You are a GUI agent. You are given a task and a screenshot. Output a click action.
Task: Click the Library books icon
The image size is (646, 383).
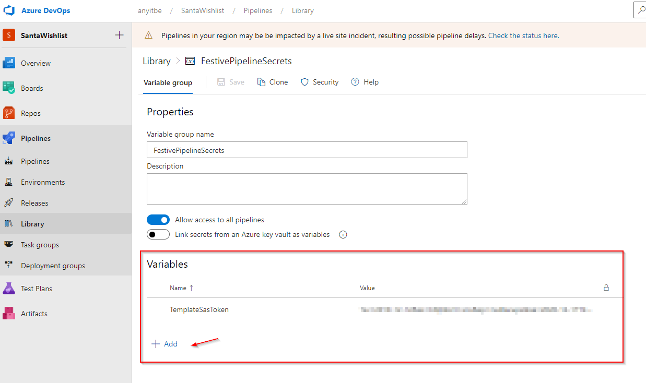[x=9, y=224]
